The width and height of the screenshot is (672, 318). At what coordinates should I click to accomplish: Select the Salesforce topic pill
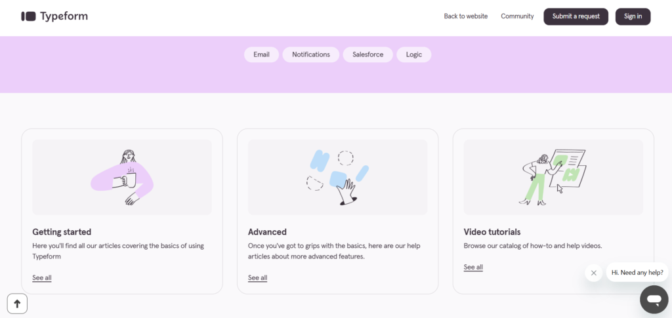click(x=367, y=55)
